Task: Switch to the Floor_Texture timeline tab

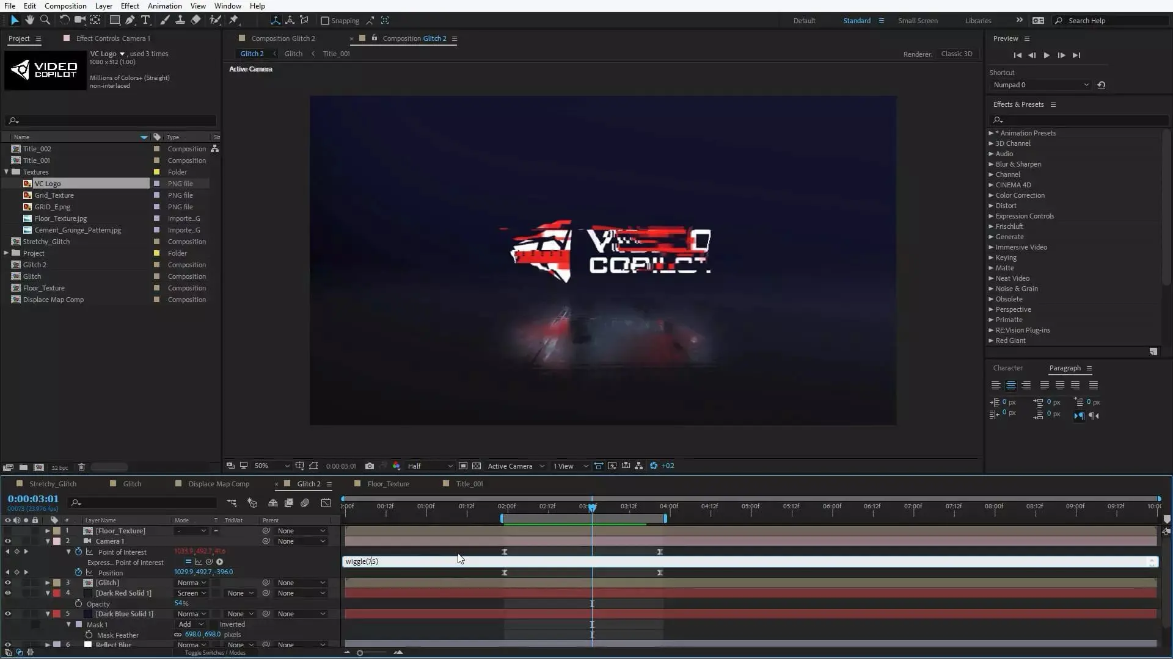Action: (389, 484)
